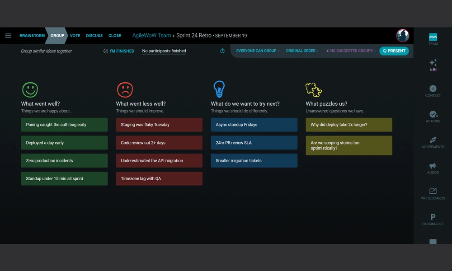The image size is (452, 271).
Task: Select 'Staging was flaky Tuesday' card
Action: click(x=159, y=125)
